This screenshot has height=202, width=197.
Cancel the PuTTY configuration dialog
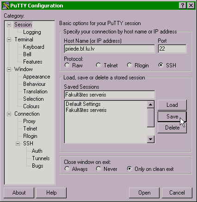(x=177, y=193)
